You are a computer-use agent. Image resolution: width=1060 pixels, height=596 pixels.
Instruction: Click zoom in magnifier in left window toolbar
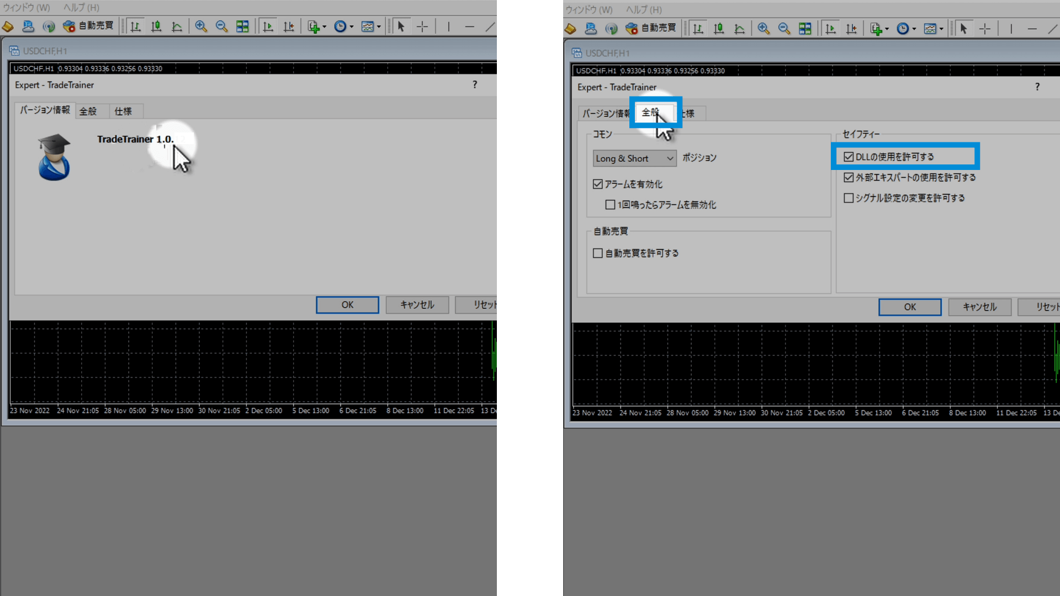click(201, 26)
